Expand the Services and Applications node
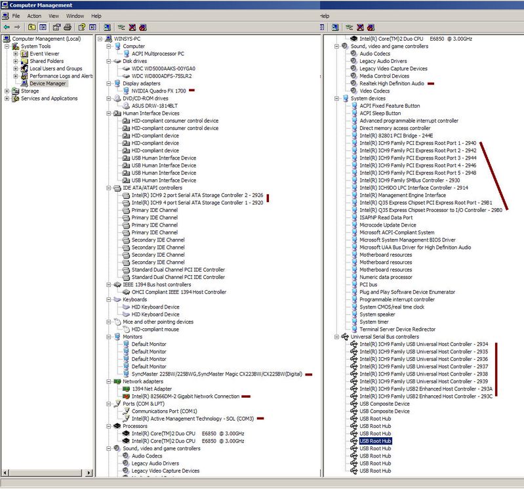Screen dimensions: 524x489 click(7, 98)
